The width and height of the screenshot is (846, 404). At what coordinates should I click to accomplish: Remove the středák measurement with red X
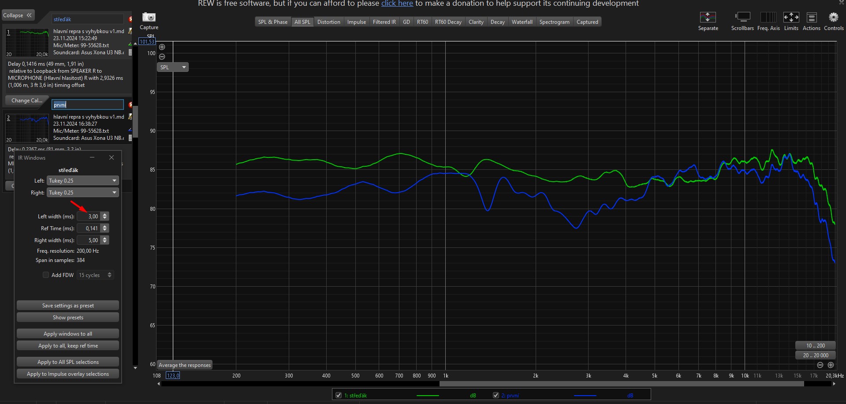point(130,19)
